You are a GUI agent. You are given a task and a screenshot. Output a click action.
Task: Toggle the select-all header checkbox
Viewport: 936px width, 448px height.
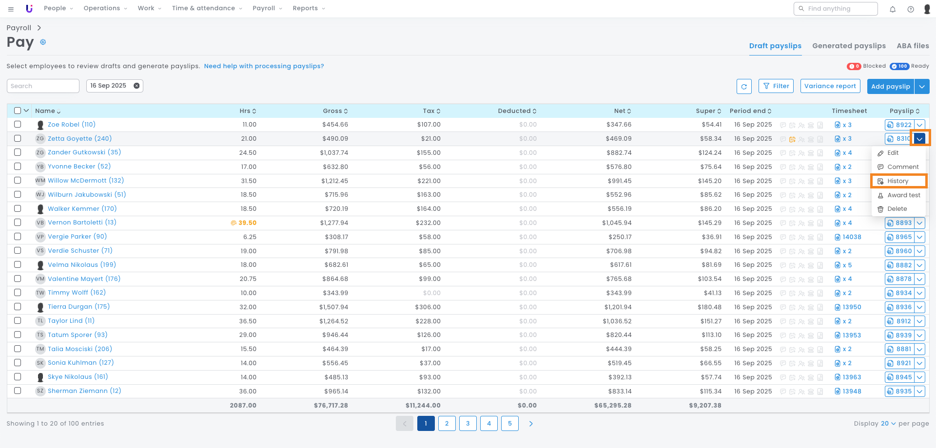18,111
